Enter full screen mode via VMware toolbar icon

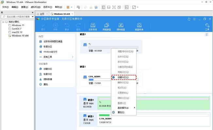[x=114, y=7]
